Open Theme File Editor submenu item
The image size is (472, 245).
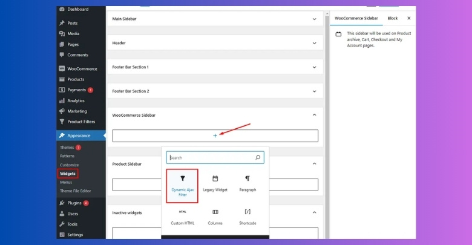[75, 191]
